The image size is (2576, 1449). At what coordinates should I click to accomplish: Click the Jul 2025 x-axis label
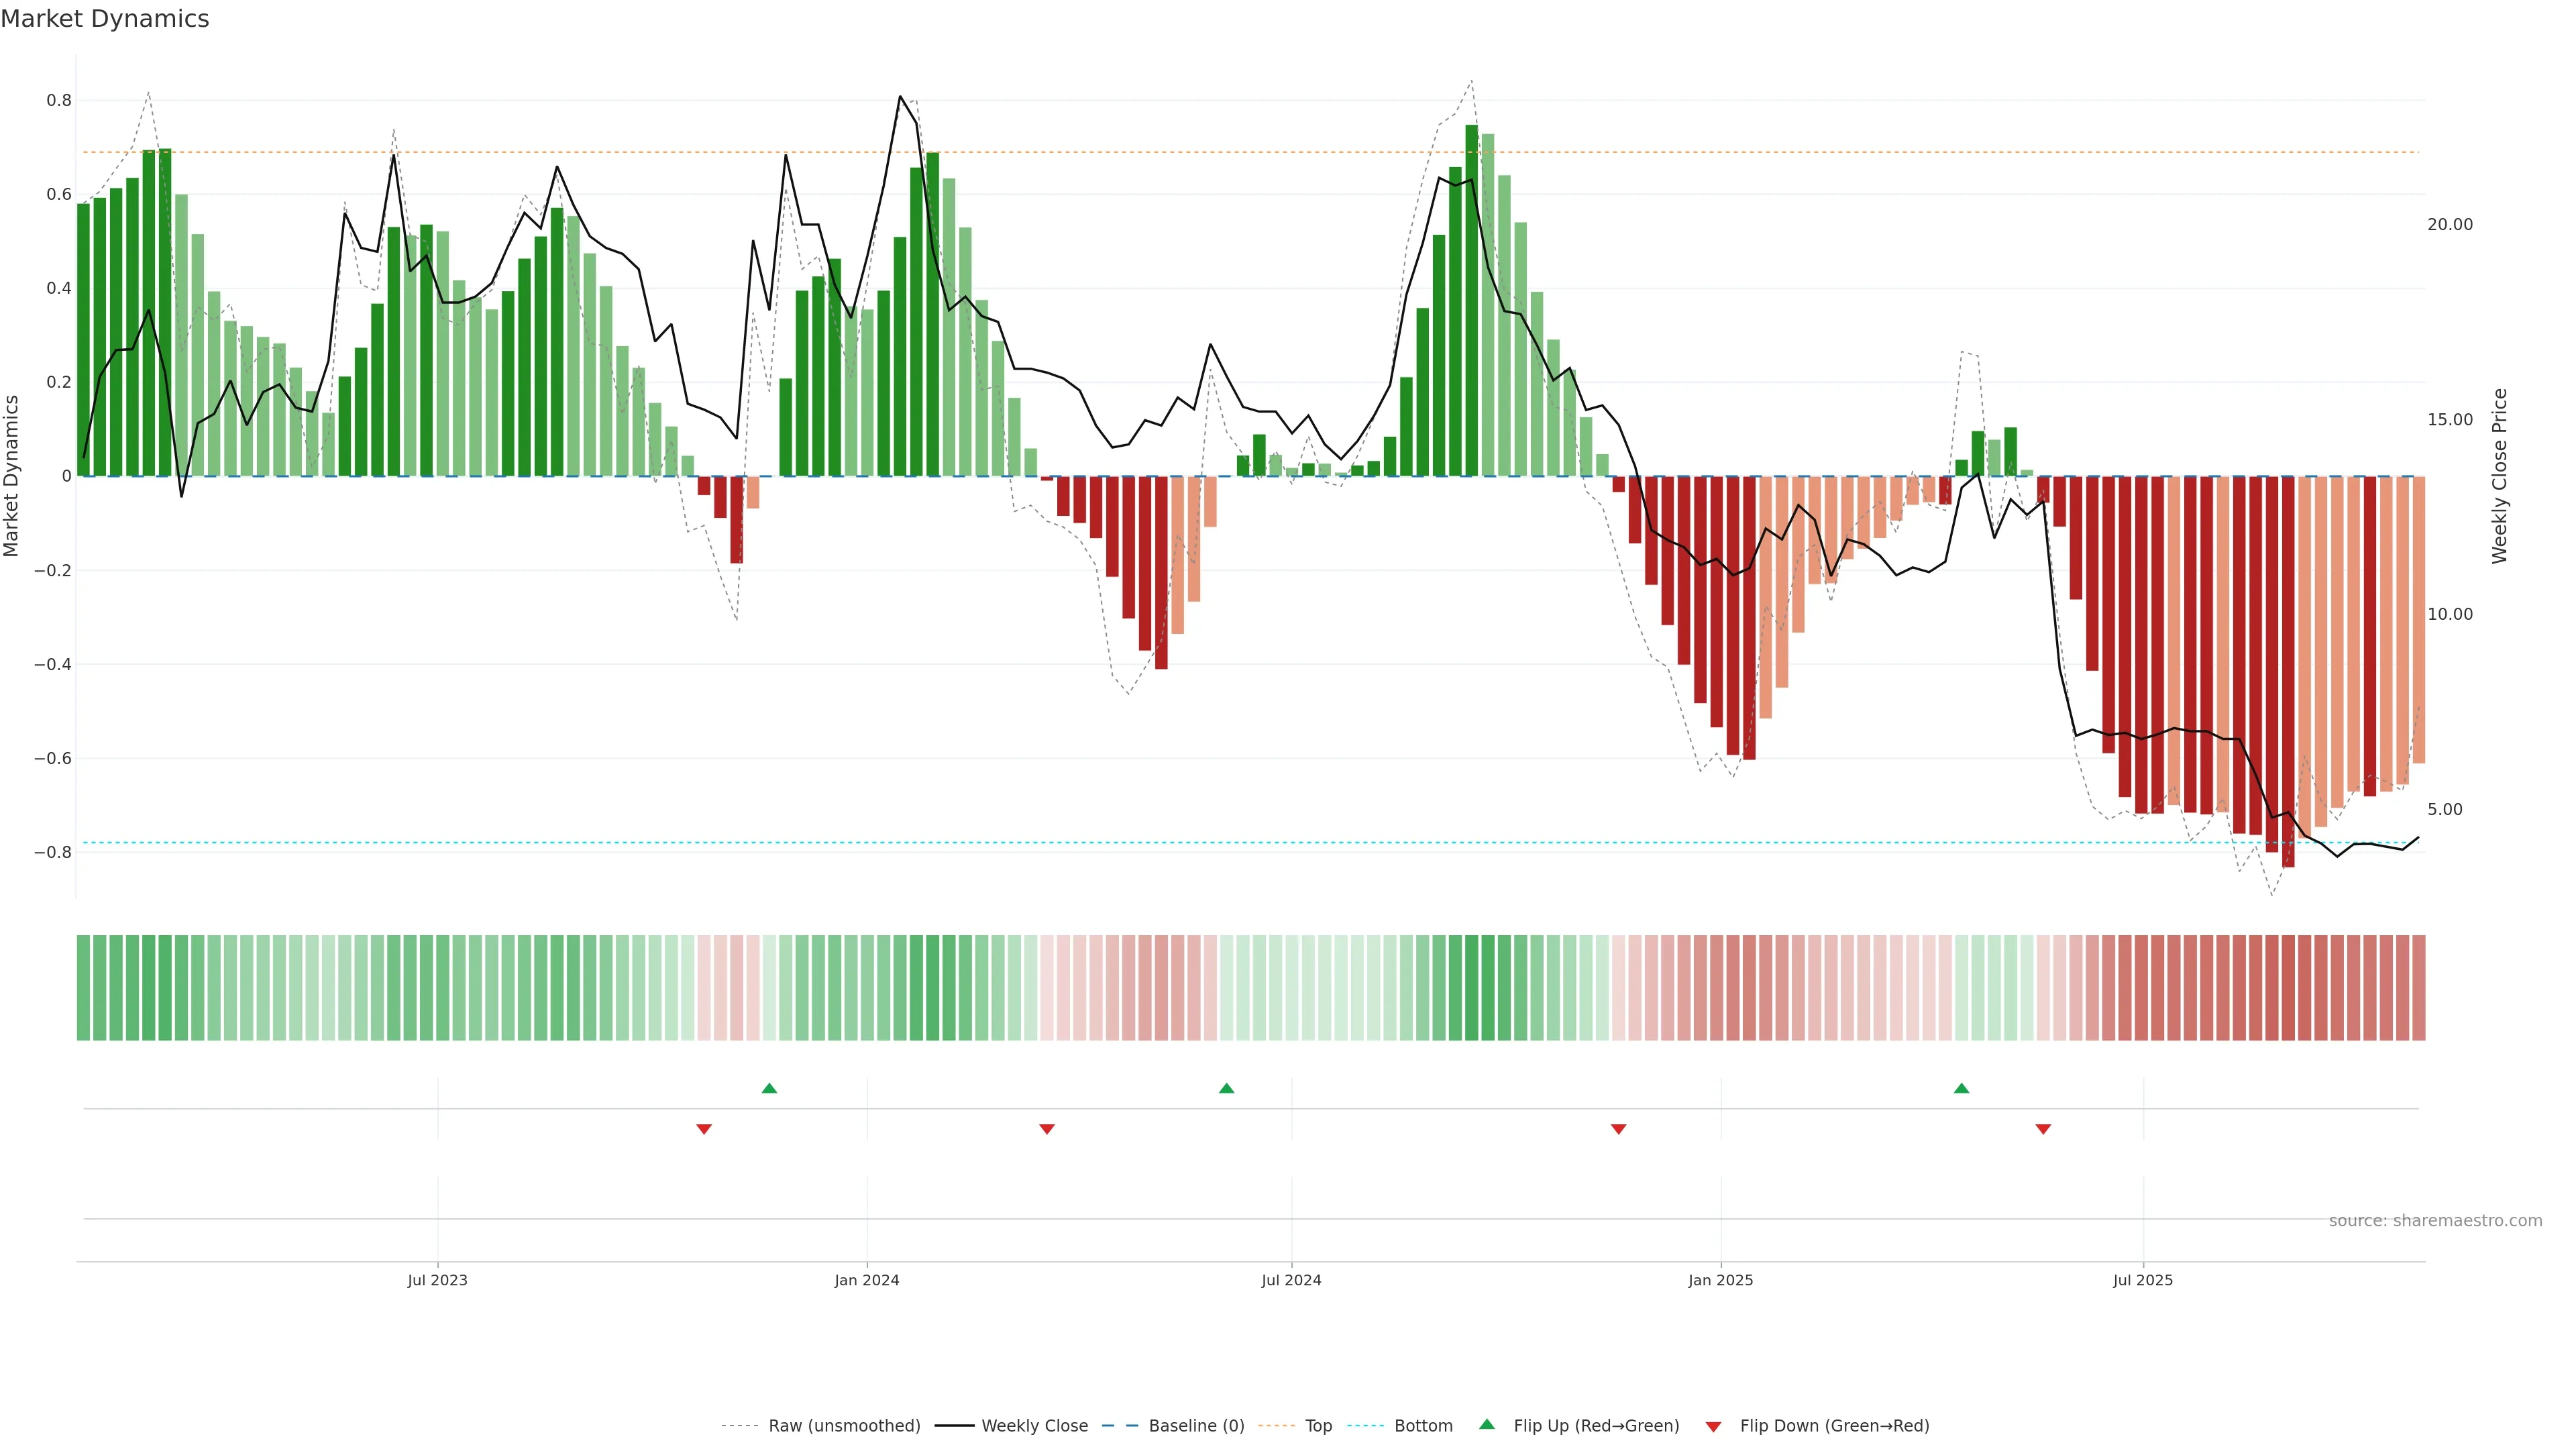pyautogui.click(x=2143, y=1280)
